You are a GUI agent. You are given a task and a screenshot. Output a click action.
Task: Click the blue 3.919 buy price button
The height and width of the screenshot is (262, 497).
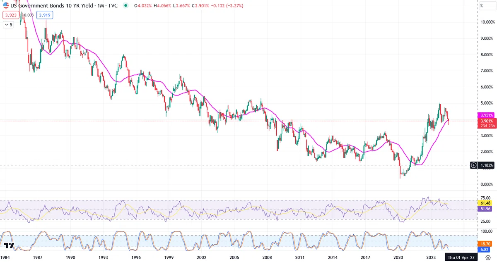click(44, 15)
